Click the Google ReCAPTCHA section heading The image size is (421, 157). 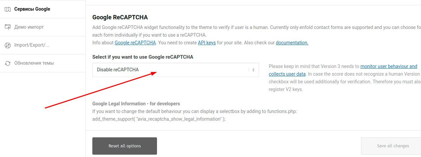[x=120, y=17]
